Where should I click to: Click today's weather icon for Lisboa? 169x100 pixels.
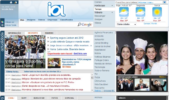[124, 12]
